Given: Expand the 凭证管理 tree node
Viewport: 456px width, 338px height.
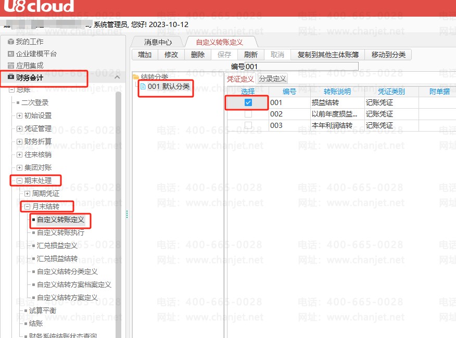Looking at the screenshot, I should tap(20, 128).
